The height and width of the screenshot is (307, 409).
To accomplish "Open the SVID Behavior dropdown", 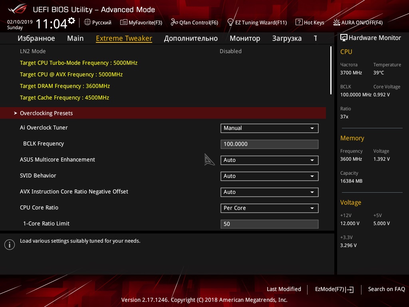I will click(x=270, y=176).
